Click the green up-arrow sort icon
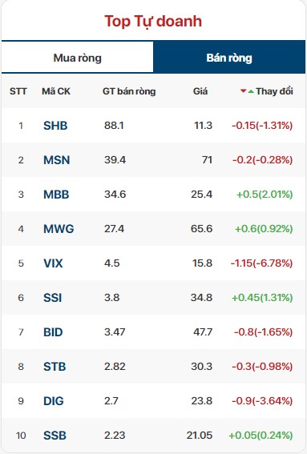 point(251,91)
